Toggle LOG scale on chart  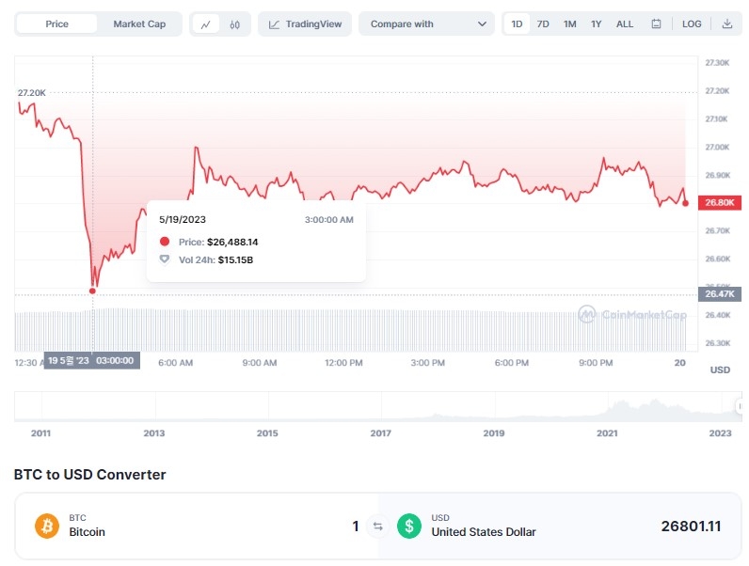[x=692, y=24]
